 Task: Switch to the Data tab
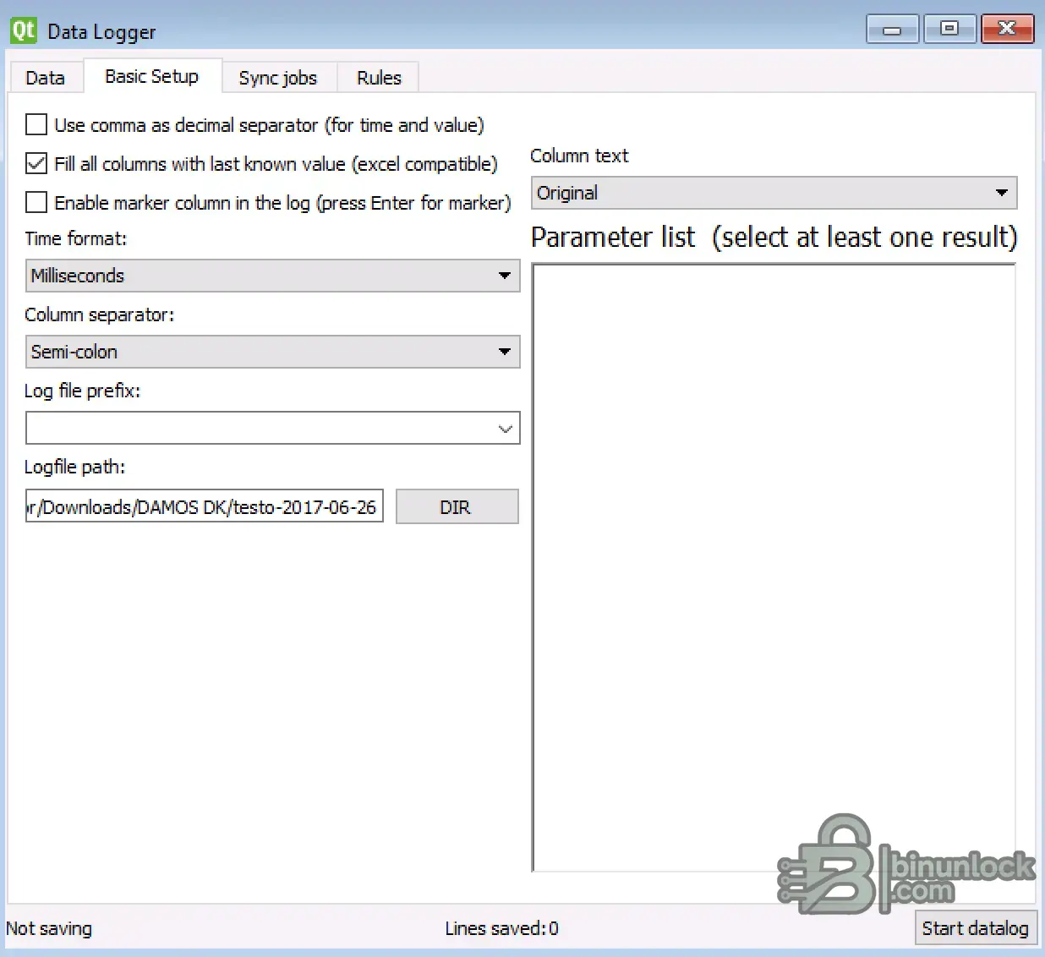(x=45, y=78)
